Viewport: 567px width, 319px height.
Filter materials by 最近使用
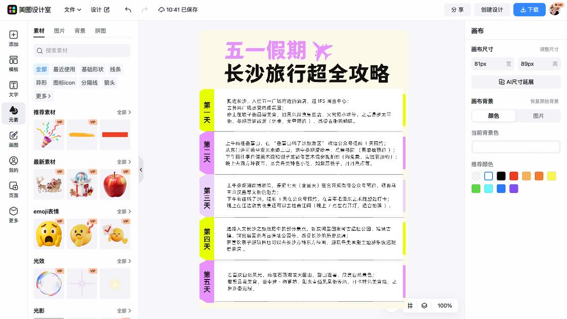tap(64, 69)
